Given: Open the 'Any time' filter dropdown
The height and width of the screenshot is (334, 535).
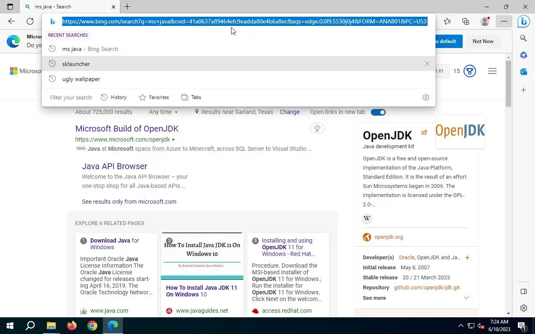Looking at the screenshot, I should pyautogui.click(x=163, y=112).
